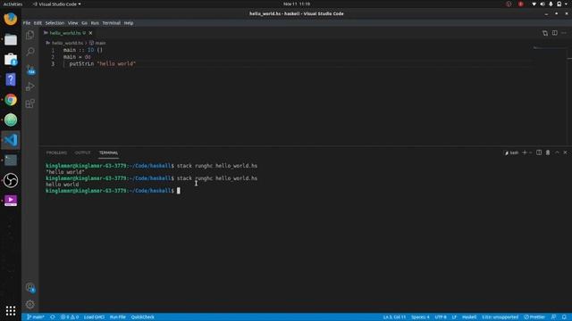Viewport: 572px width, 321px height.
Task: Open Activities overview in top bar
Action: [x=13, y=4]
